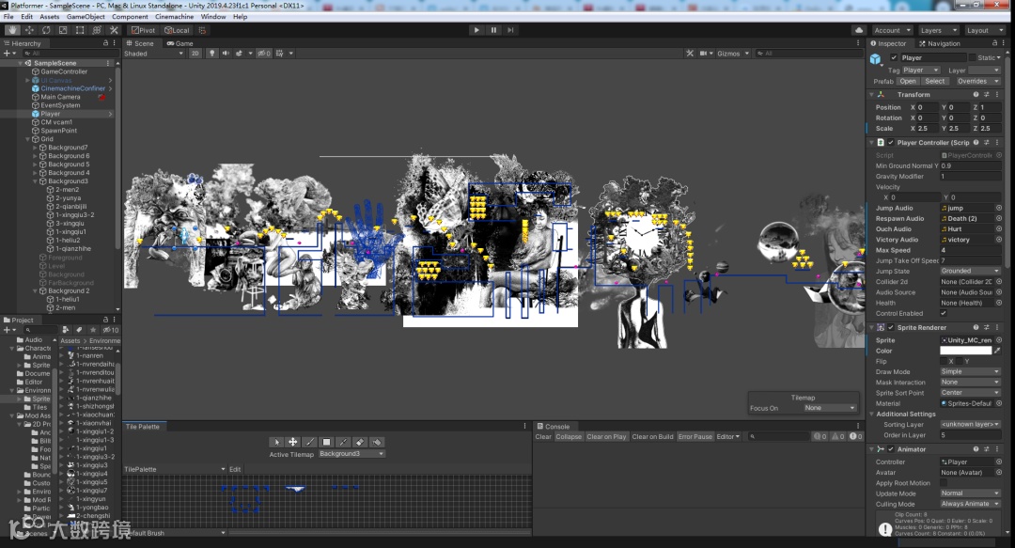
Task: Open Unity cloud services icon
Action: click(x=859, y=30)
